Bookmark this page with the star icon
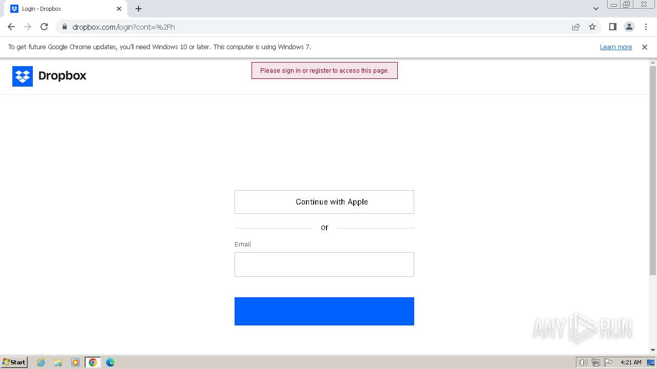This screenshot has width=657, height=369. 592,27
